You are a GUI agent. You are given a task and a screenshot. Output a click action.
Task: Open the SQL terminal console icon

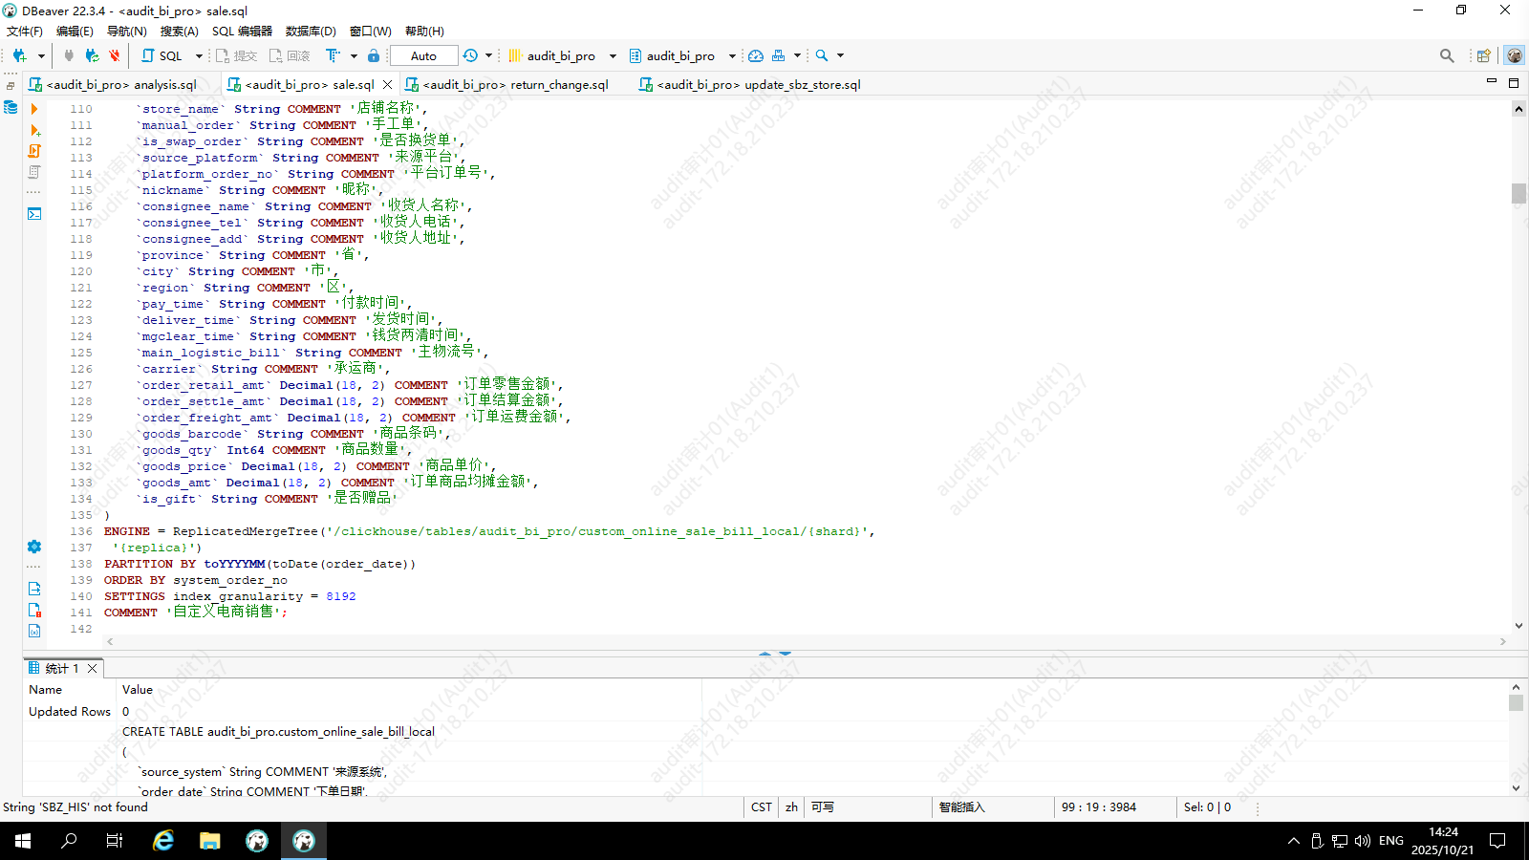coord(34,214)
